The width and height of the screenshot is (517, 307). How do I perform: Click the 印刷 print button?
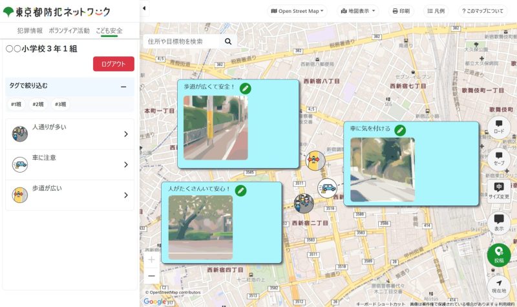pos(401,11)
